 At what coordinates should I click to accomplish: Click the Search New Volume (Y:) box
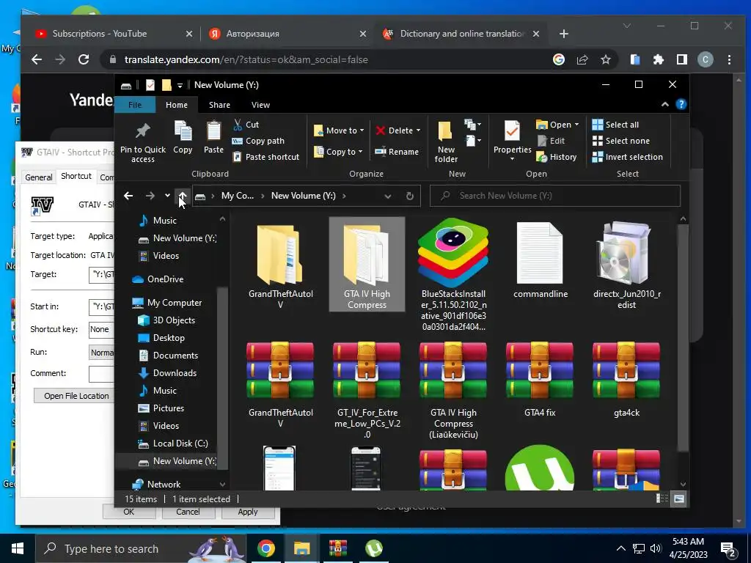pyautogui.click(x=555, y=196)
